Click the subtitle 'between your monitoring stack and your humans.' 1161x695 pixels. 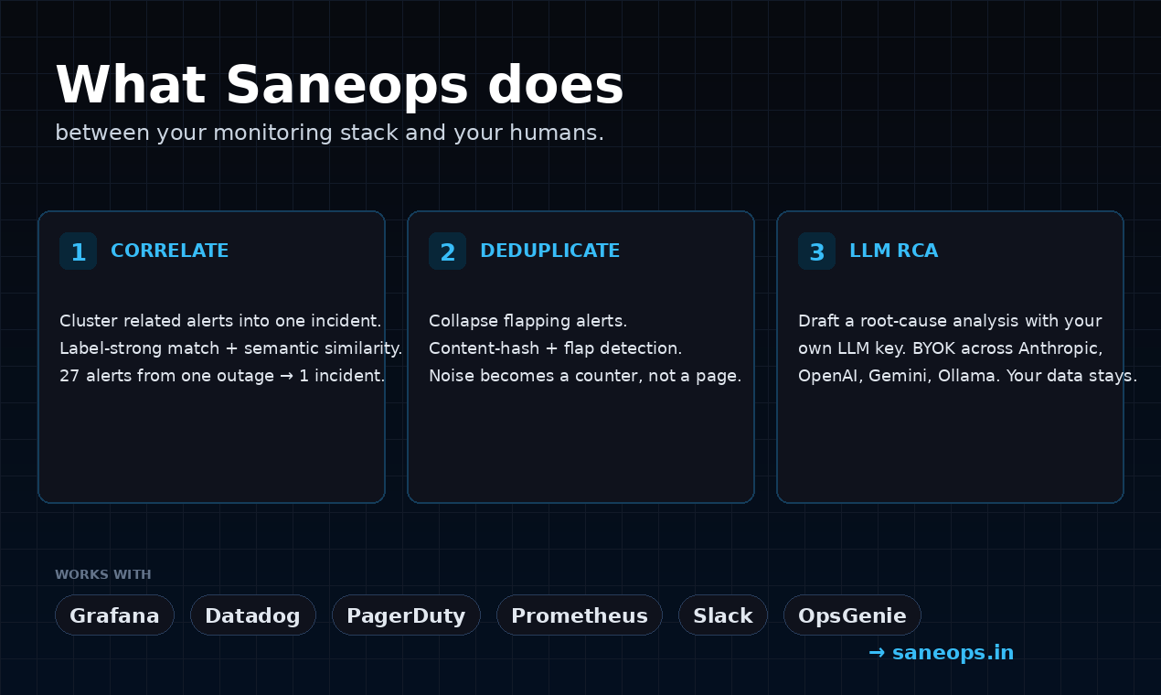pyautogui.click(x=330, y=134)
